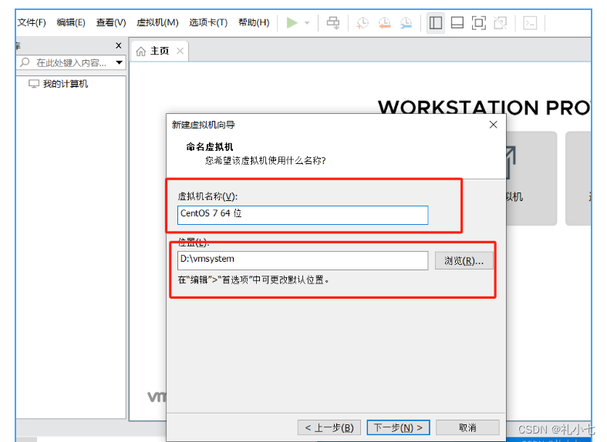Click the unity mode icon
607x442 pixels.
[501, 23]
